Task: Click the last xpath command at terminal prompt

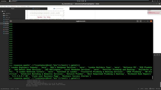Action: (x=47, y=78)
